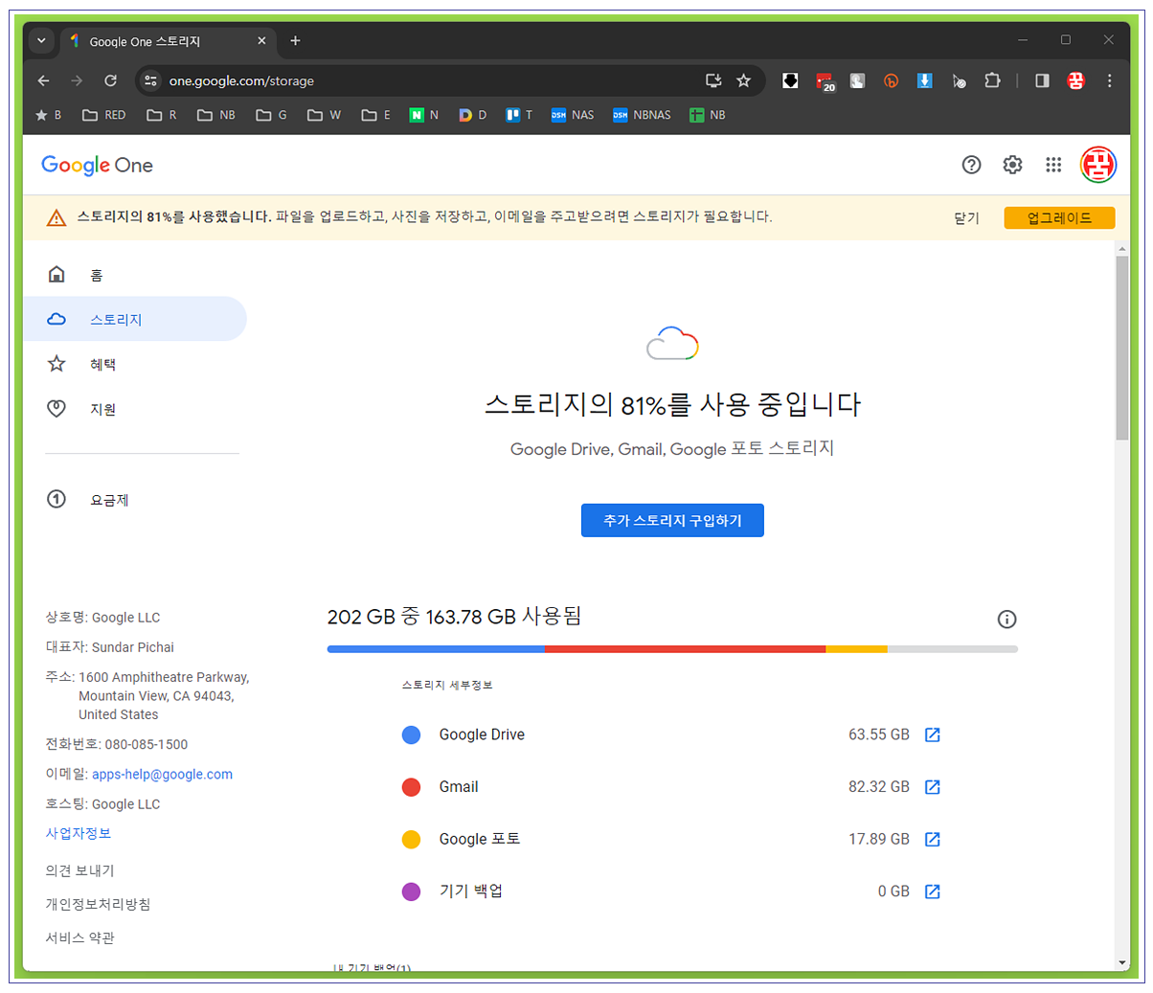
Task: Click the red Gmail color dot
Action: [411, 787]
